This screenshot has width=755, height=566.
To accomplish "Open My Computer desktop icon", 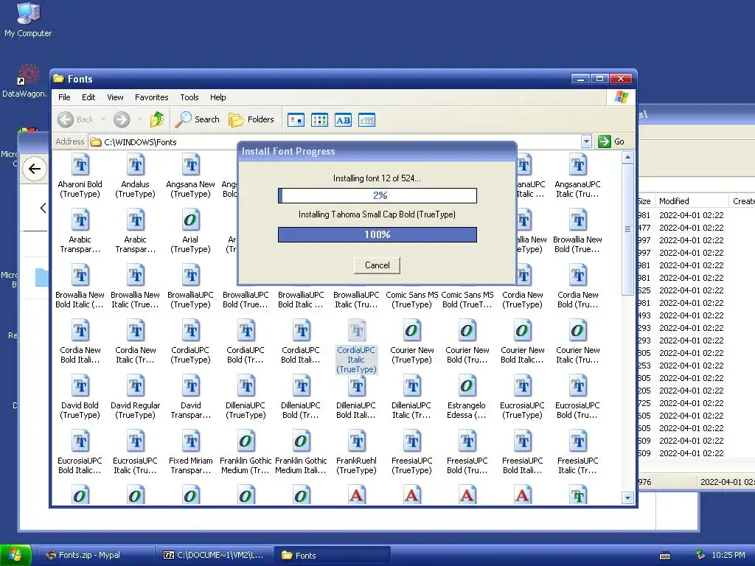I will (x=28, y=20).
